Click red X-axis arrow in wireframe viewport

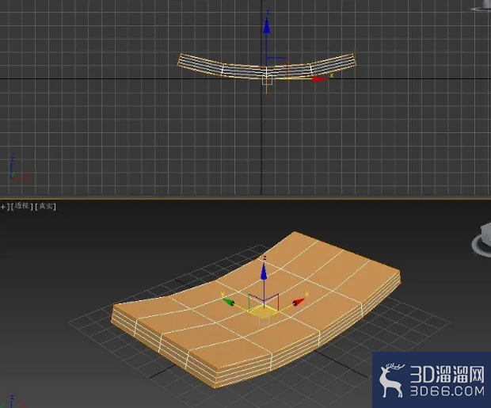(x=319, y=79)
